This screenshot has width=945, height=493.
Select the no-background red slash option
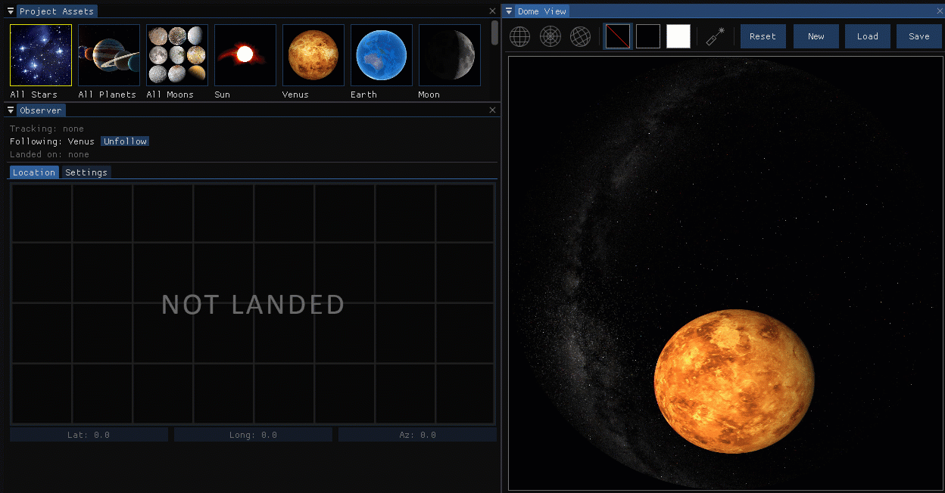point(618,36)
